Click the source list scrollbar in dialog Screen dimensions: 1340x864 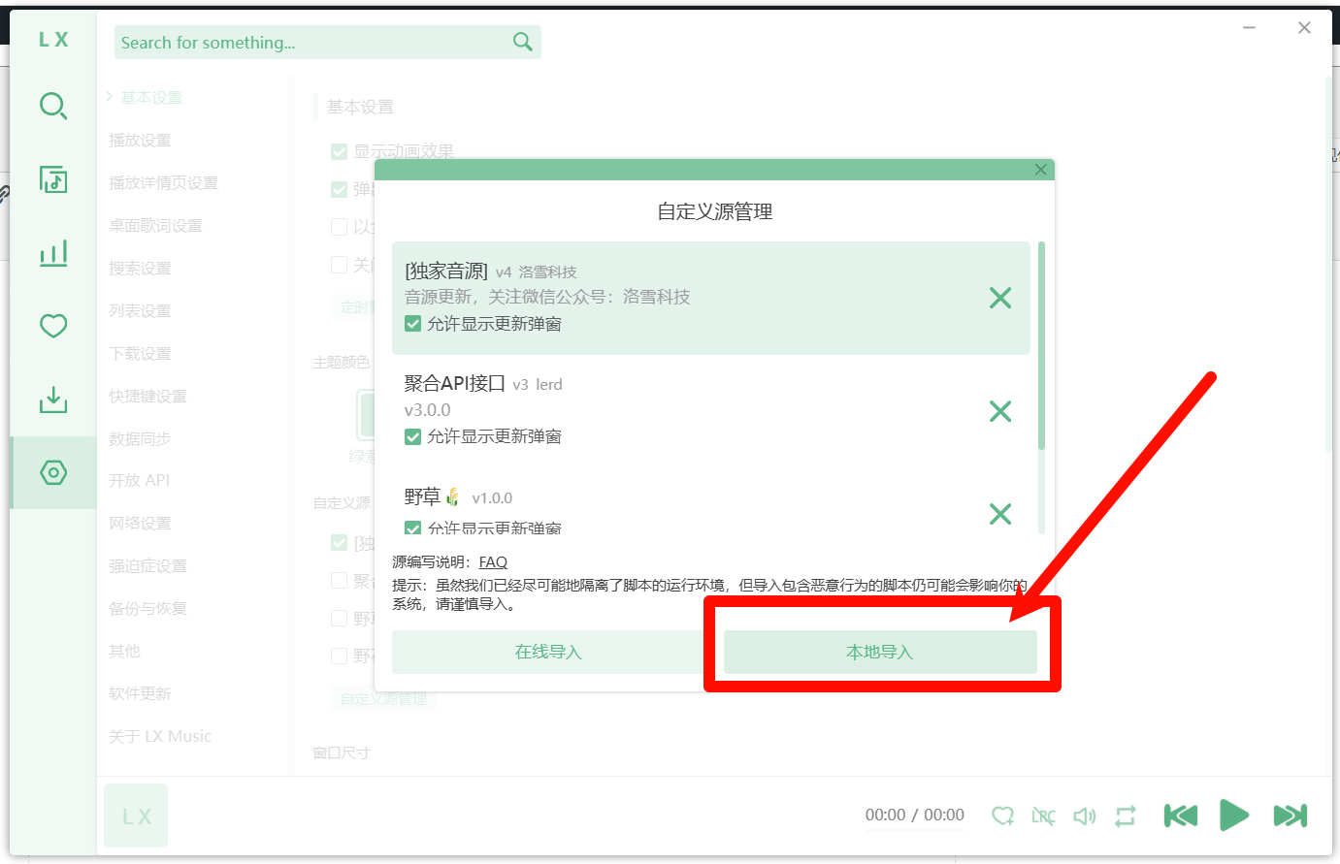pos(1041,346)
